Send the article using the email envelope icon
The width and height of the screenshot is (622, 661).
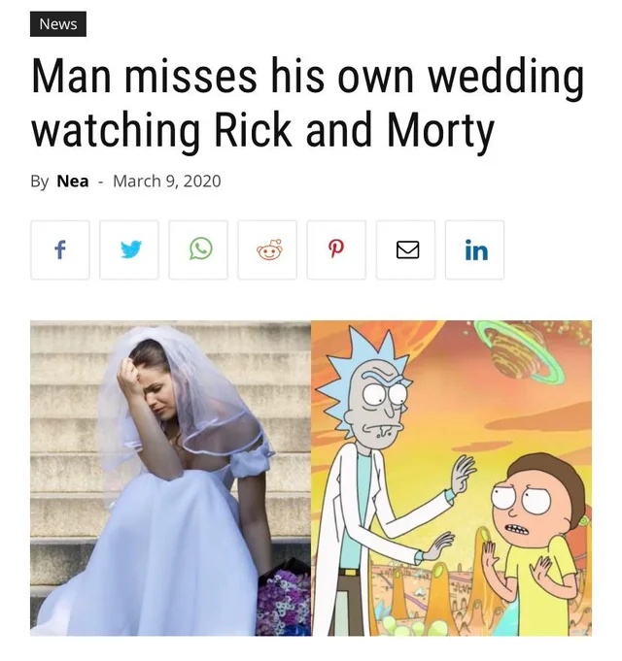(x=405, y=249)
